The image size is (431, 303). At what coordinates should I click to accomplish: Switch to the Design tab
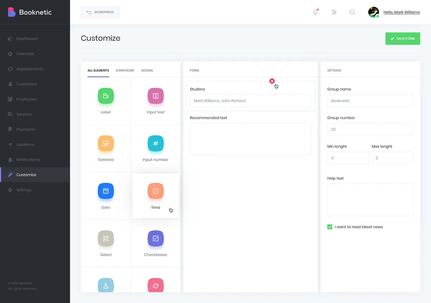click(x=147, y=71)
